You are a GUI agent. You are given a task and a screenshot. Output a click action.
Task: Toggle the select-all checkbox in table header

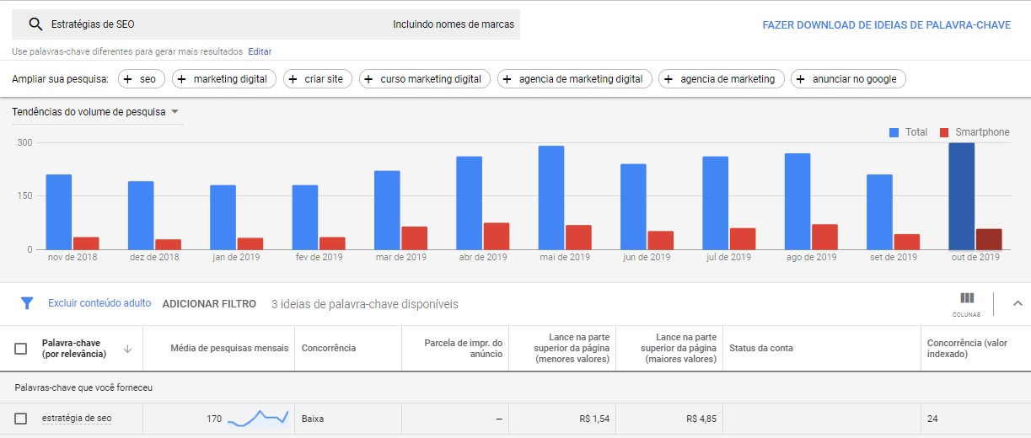(21, 349)
